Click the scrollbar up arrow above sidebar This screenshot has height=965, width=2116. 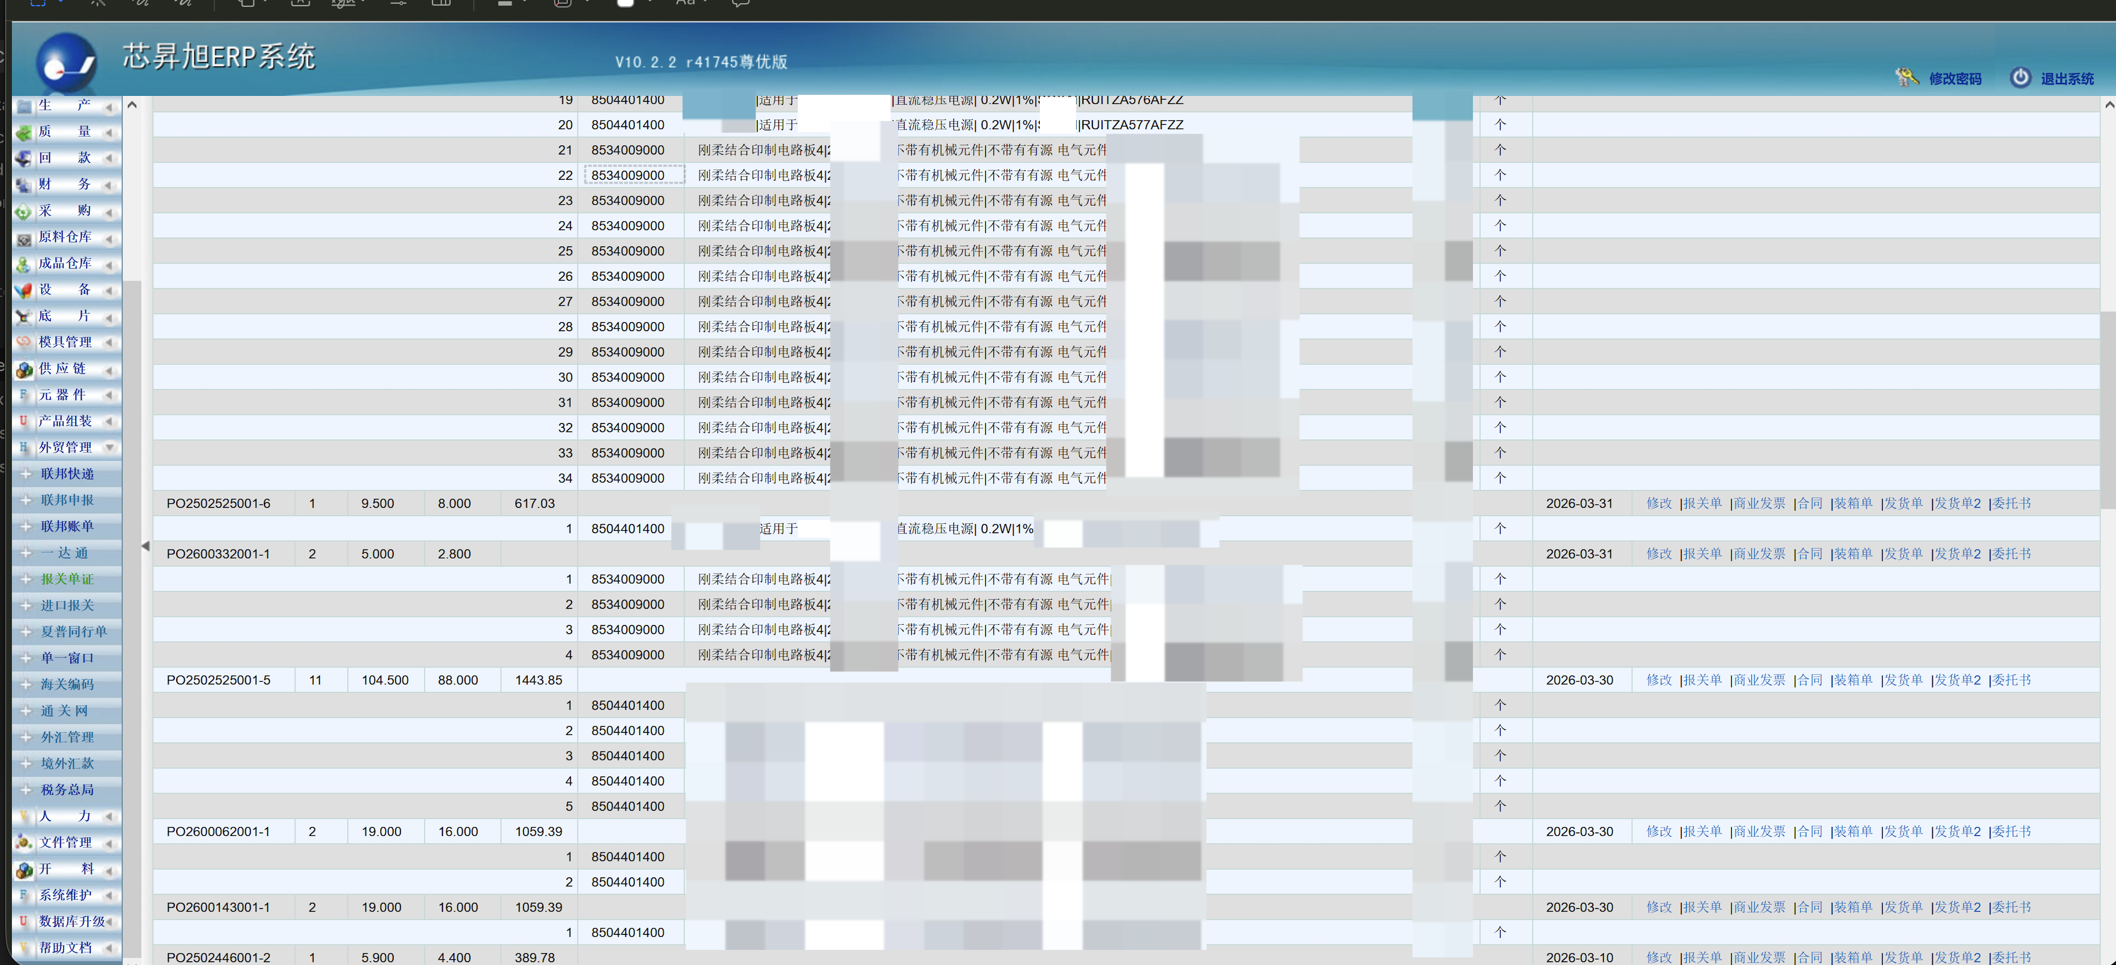(x=132, y=104)
